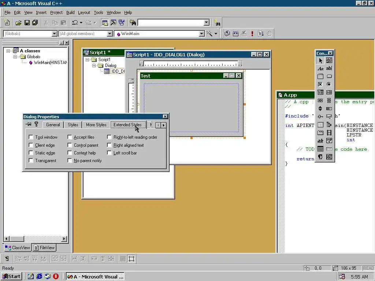Select the Button control tool
Viewport: 375px width, 281px height.
tap(329, 76)
